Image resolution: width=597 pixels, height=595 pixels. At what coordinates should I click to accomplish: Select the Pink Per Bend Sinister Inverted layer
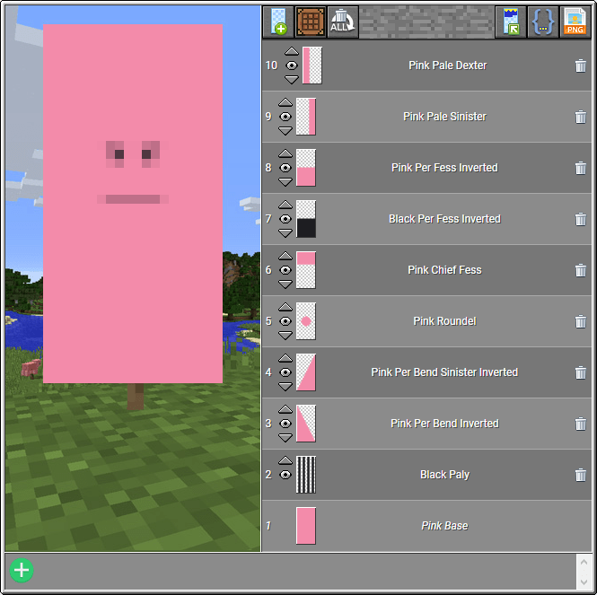[x=444, y=372]
